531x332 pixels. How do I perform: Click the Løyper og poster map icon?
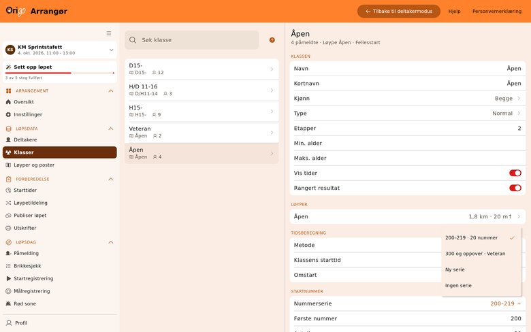point(8,165)
